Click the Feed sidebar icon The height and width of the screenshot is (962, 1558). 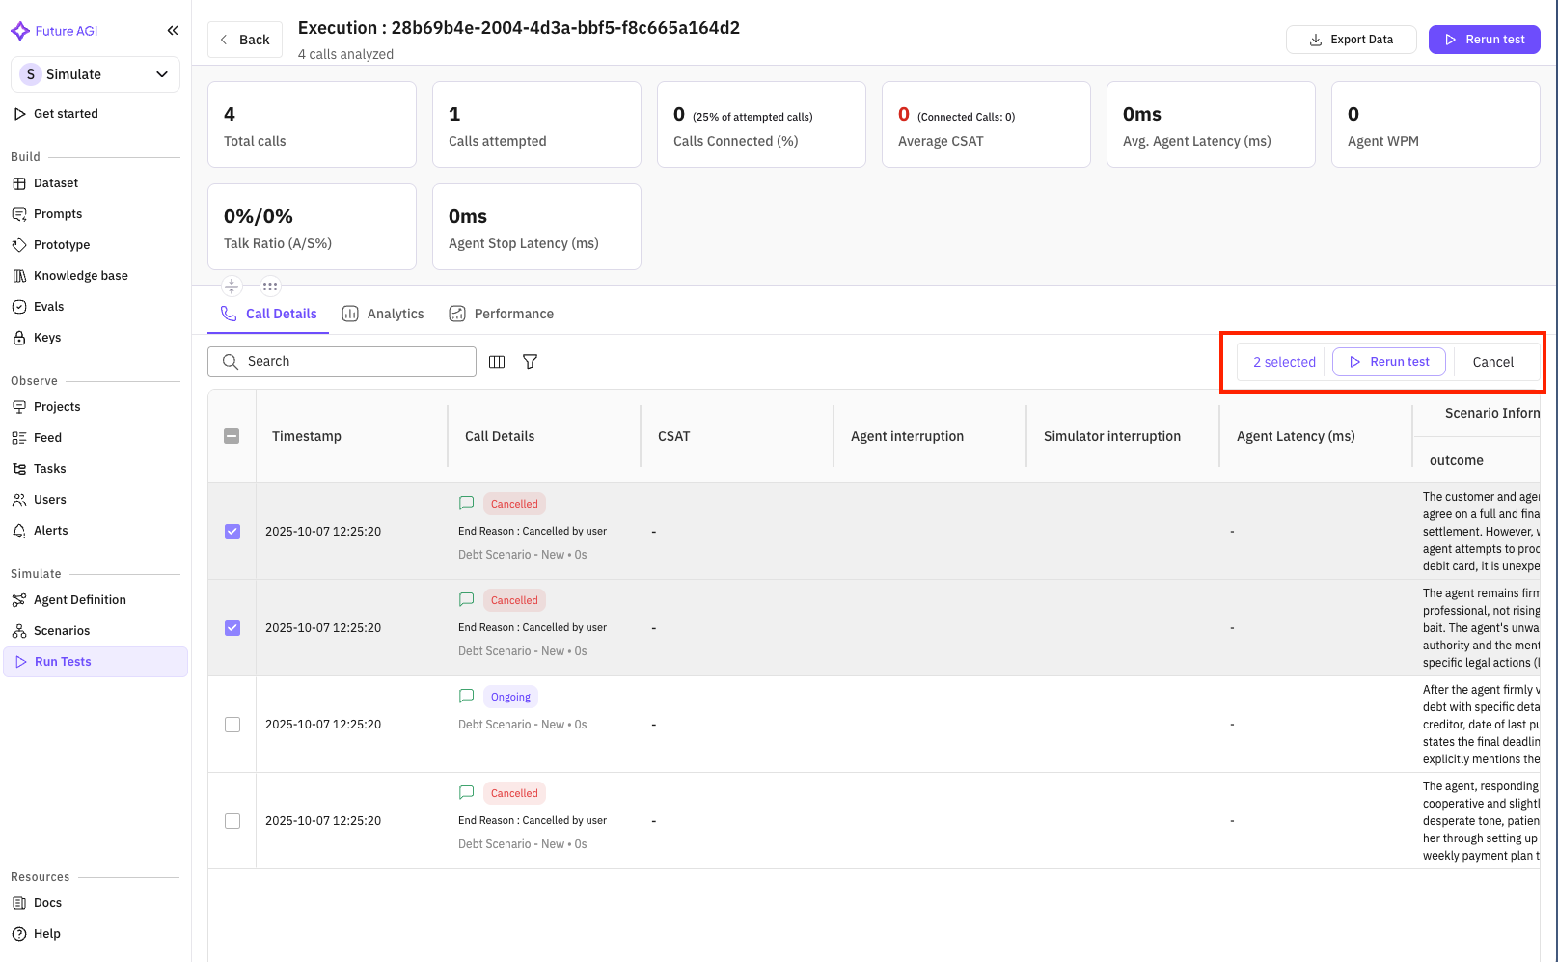point(19,438)
